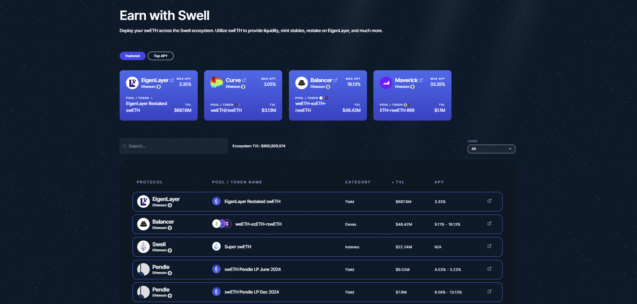Click the Maverick logo in featured card

pyautogui.click(x=386, y=83)
